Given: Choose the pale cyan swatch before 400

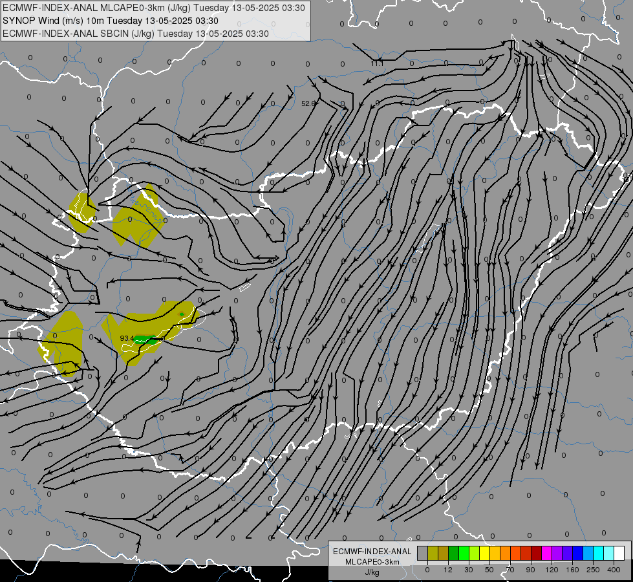Looking at the screenshot, I should tap(609, 553).
